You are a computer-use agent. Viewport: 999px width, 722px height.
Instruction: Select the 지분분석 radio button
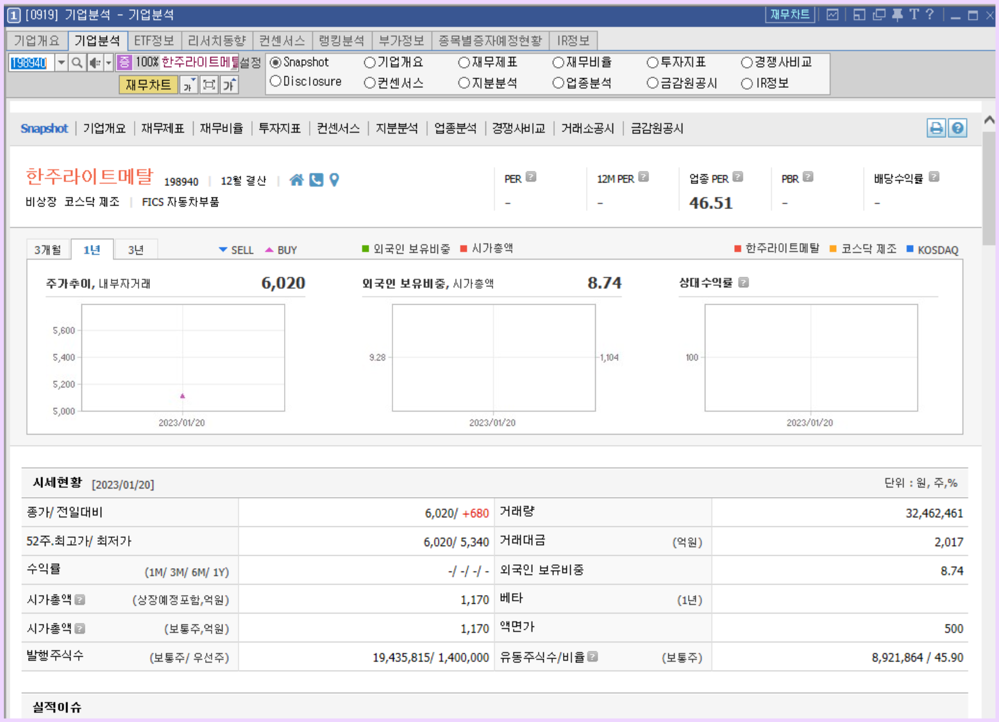[464, 83]
